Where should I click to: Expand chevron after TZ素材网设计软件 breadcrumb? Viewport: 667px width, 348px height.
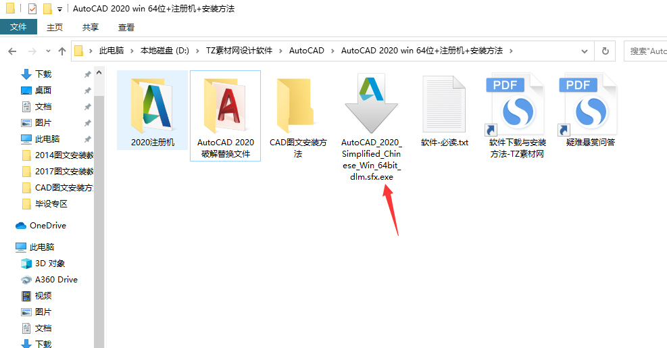280,51
